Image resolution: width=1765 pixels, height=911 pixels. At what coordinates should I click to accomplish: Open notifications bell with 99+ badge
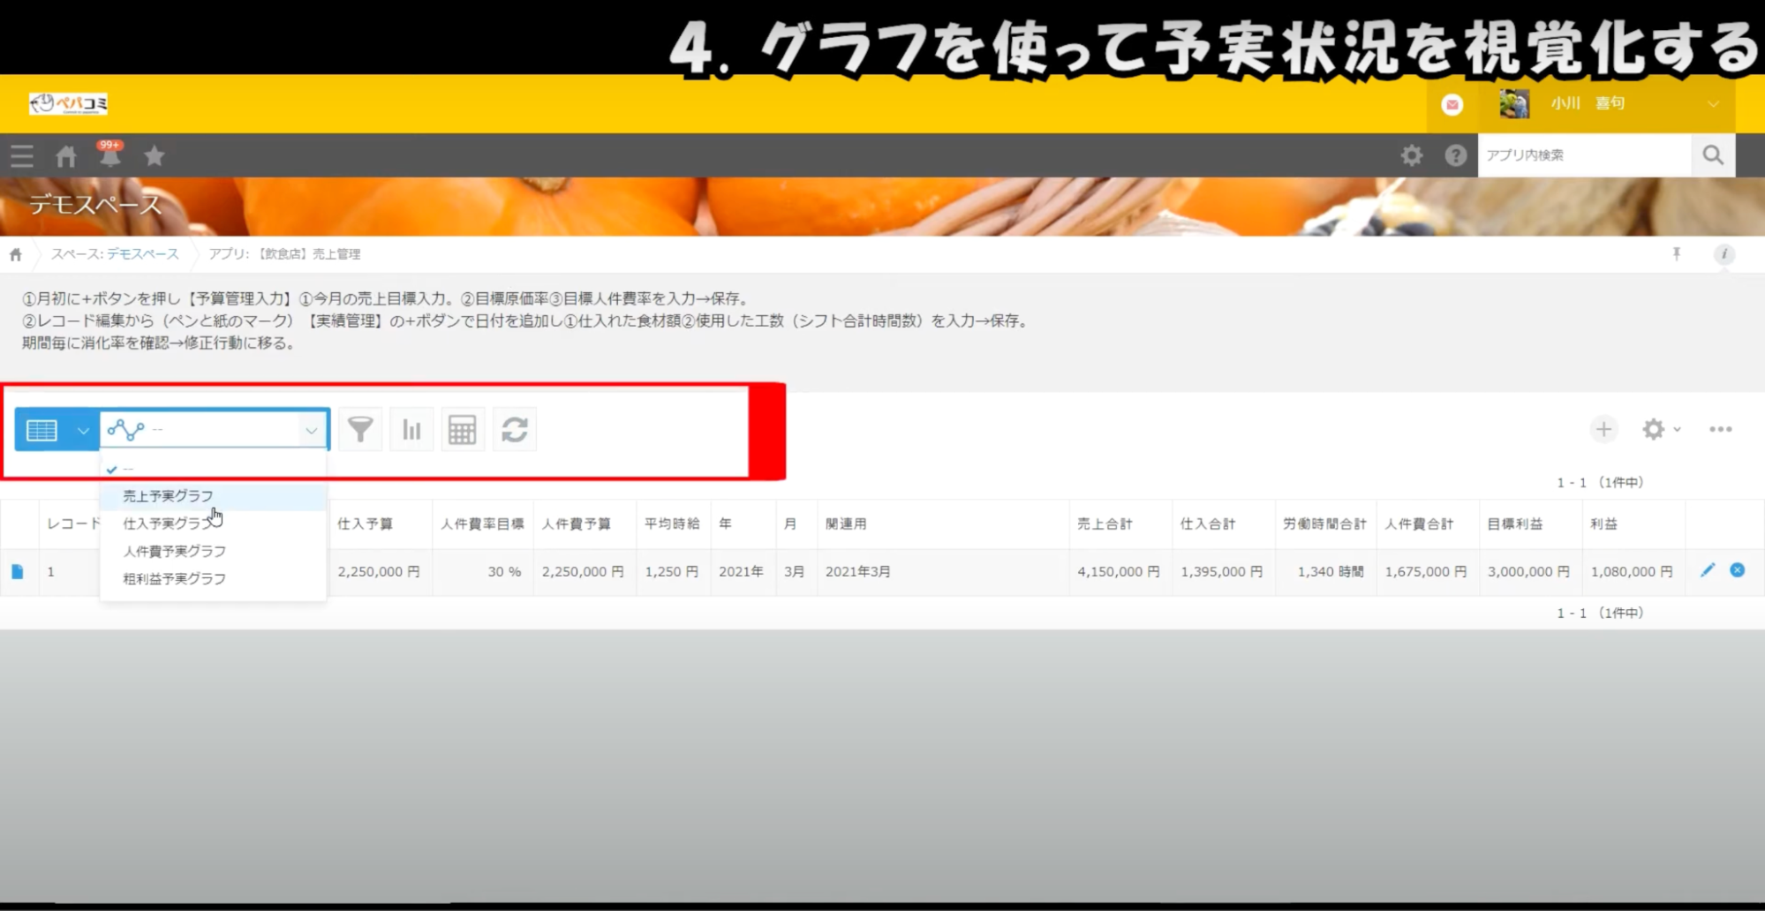110,156
